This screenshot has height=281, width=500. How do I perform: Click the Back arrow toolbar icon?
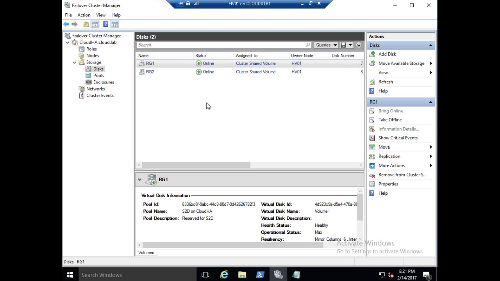click(x=66, y=24)
